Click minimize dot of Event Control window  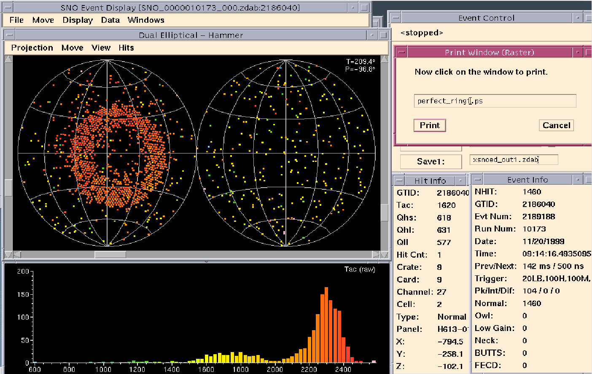coord(578,18)
